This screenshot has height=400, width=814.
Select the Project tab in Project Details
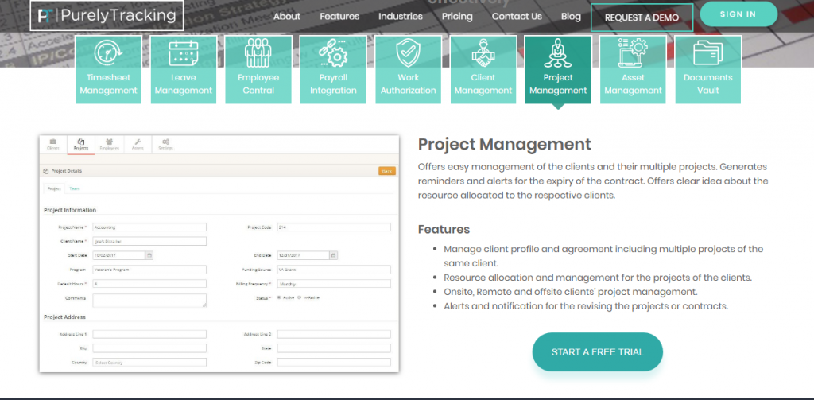[55, 189]
